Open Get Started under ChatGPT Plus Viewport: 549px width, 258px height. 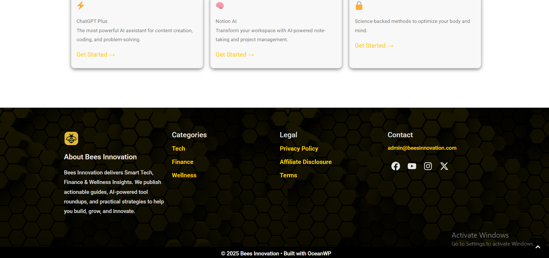click(96, 55)
